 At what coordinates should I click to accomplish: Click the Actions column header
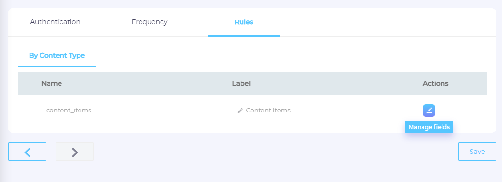(x=435, y=84)
